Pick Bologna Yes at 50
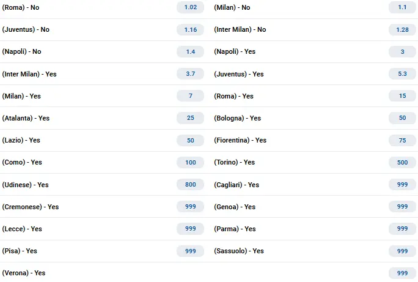This screenshot has width=418, height=282. tap(402, 118)
